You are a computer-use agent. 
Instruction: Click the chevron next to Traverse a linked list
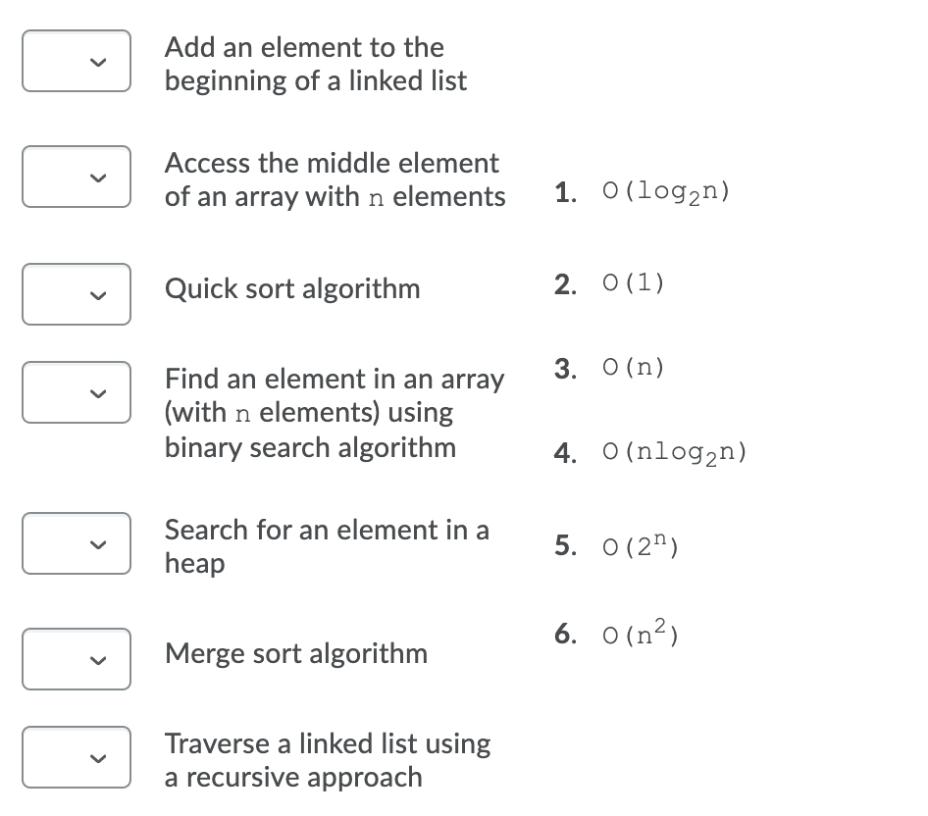(x=98, y=758)
